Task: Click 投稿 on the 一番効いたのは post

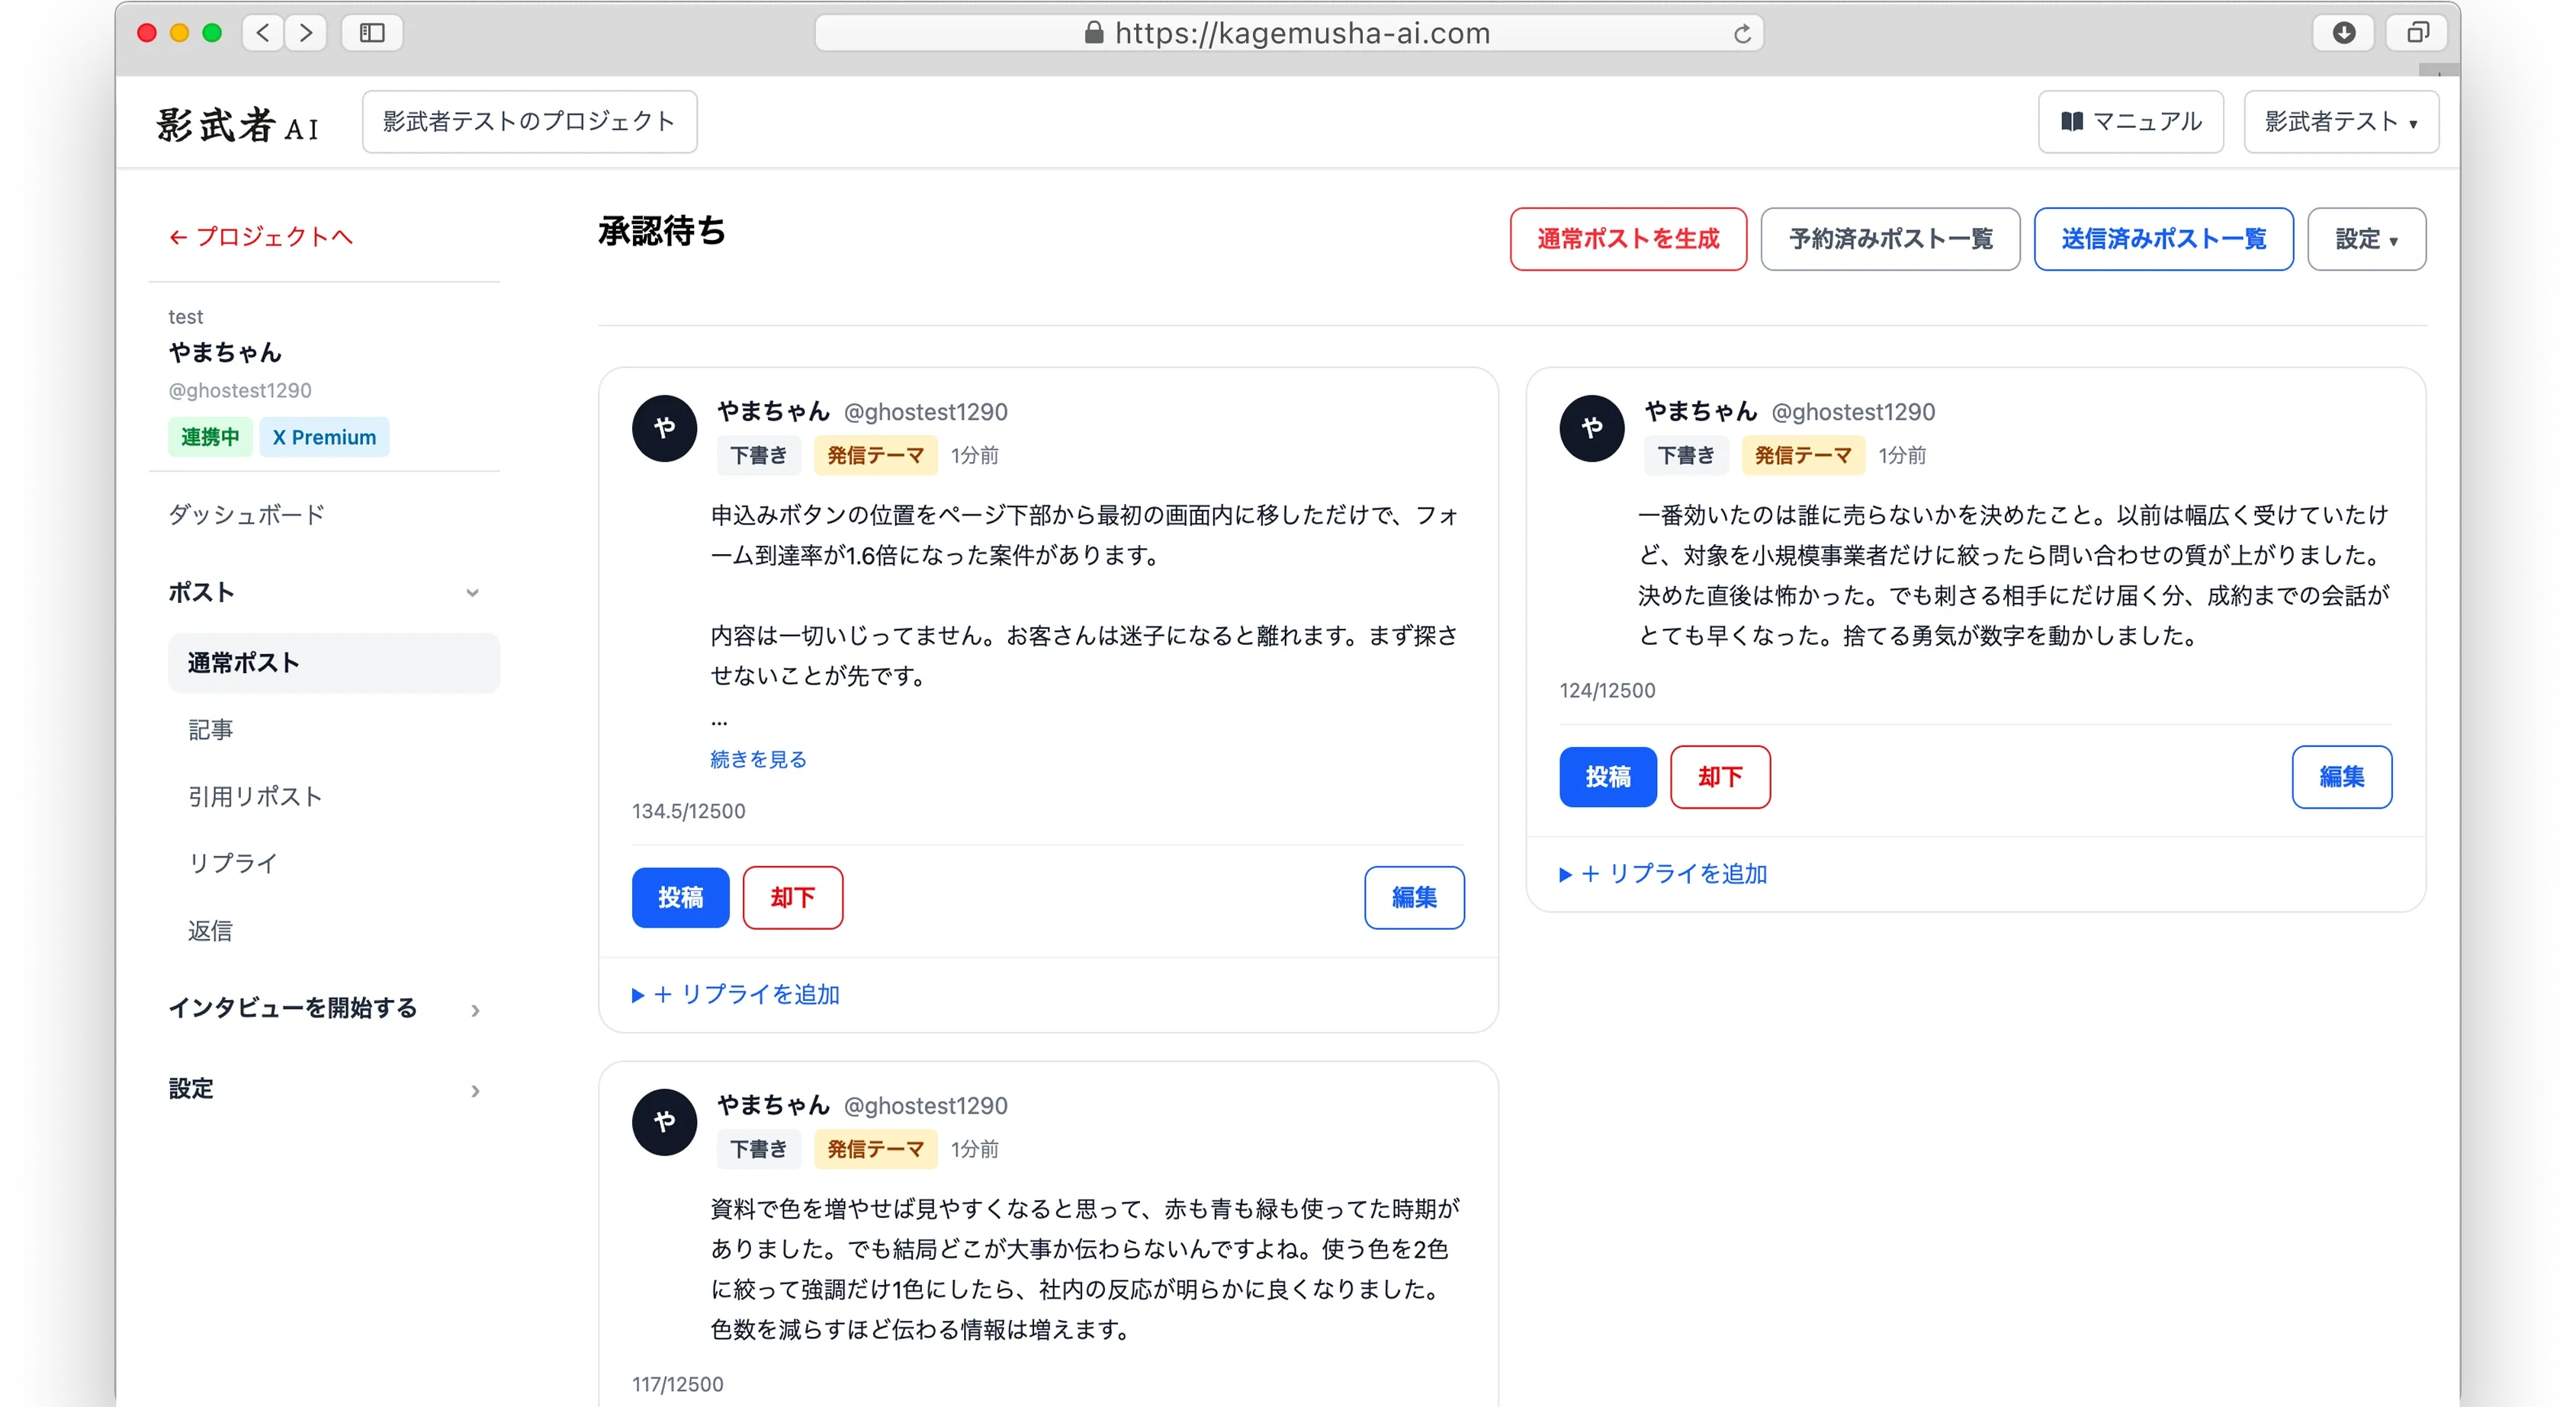Action: (1607, 777)
